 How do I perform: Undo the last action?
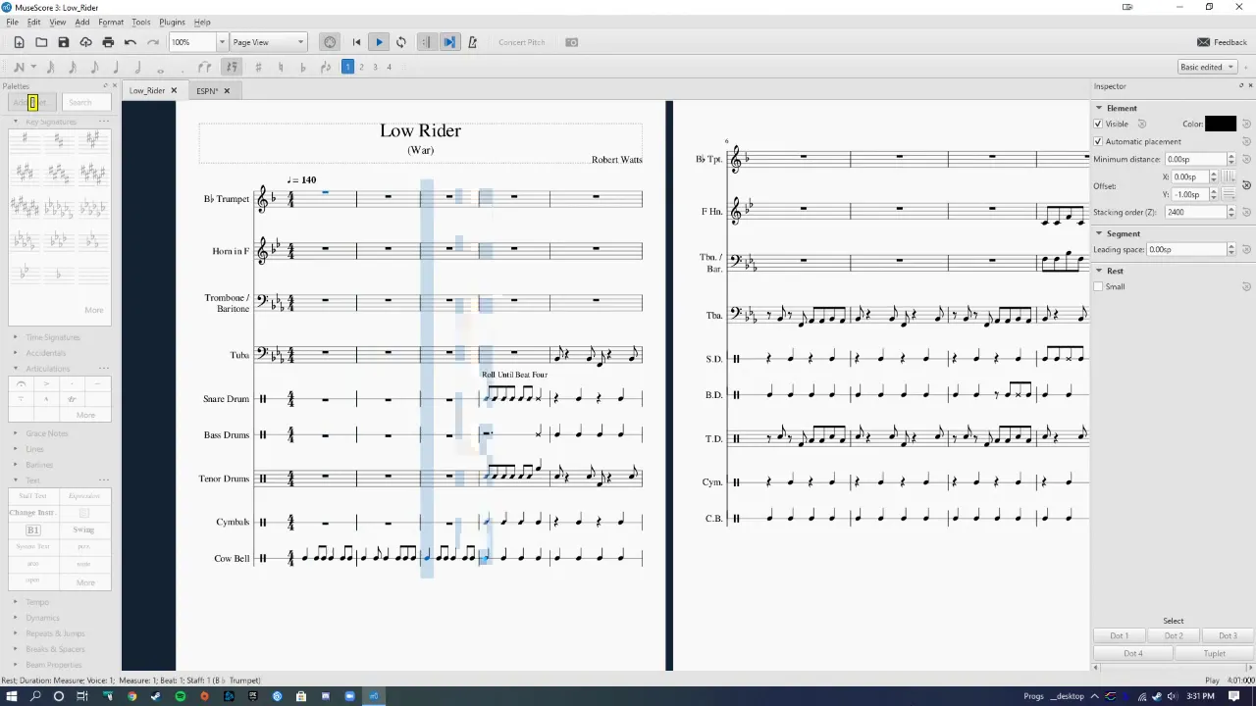[131, 42]
